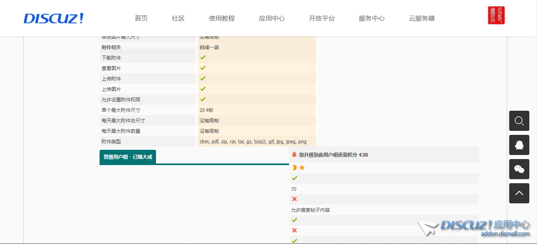Click the orange moon level icon
537x244 pixels.
(294, 167)
